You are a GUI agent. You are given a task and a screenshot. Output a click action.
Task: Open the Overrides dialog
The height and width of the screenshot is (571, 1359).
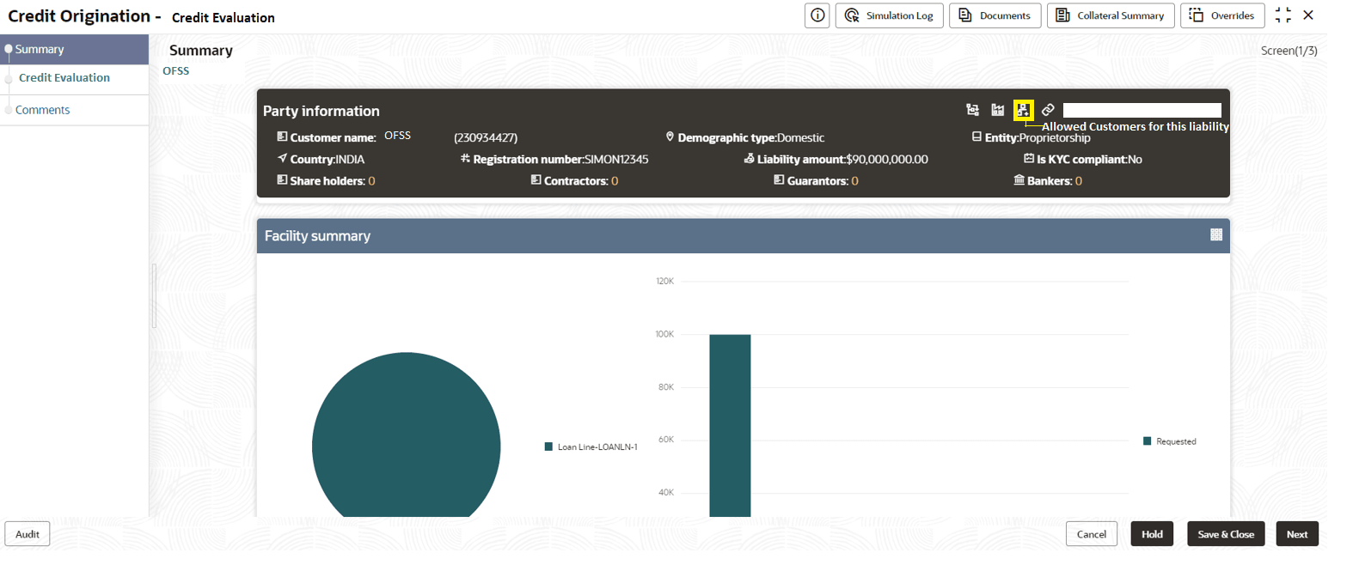click(1222, 15)
